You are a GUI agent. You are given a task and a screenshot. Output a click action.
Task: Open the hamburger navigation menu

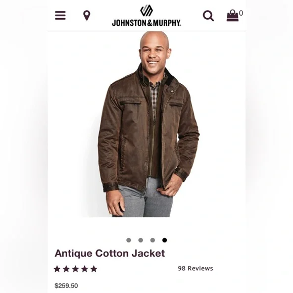click(x=60, y=15)
